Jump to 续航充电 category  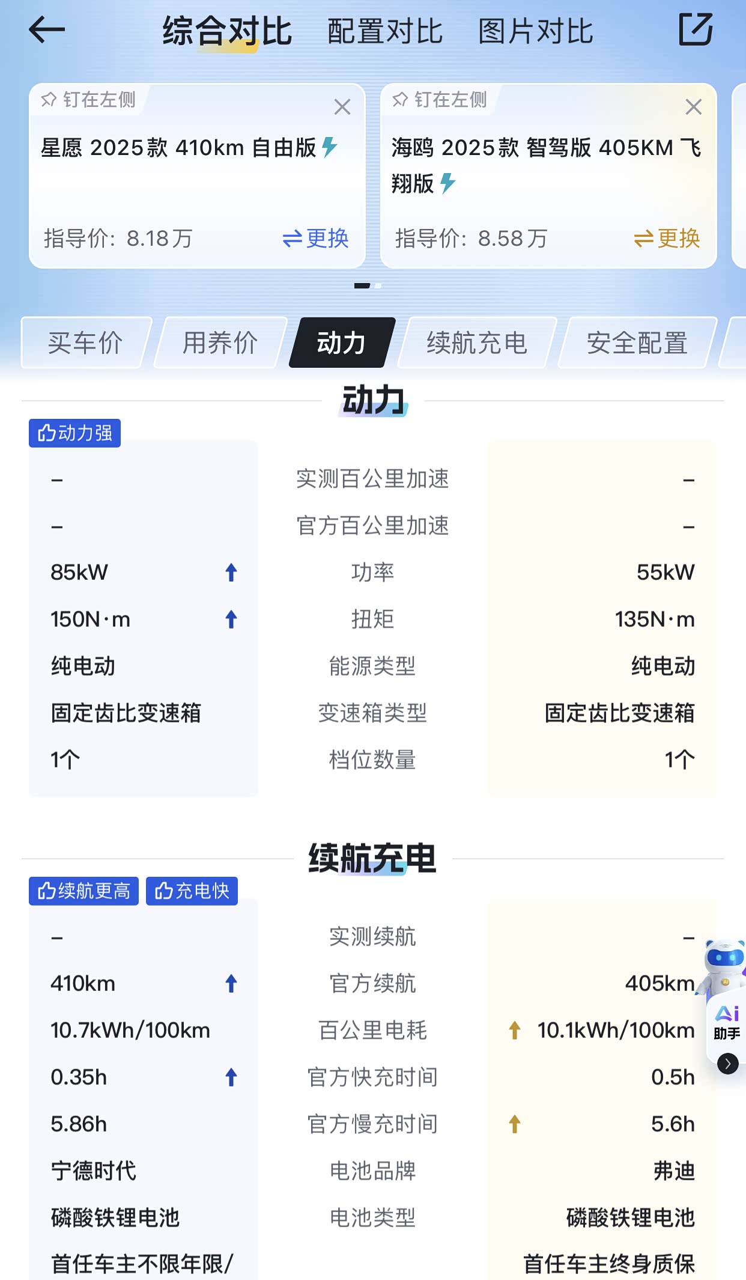tap(476, 343)
